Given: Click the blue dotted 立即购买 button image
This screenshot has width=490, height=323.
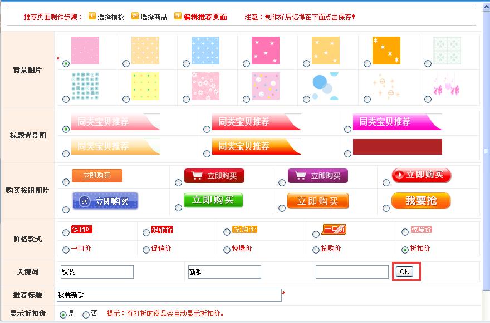Looking at the screenshot, I should click(105, 201).
